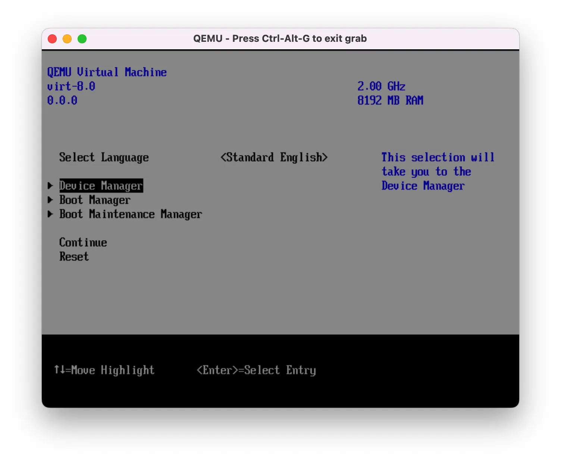Click the QEMU Virtual Machine heading
The image size is (561, 463).
[x=107, y=72]
